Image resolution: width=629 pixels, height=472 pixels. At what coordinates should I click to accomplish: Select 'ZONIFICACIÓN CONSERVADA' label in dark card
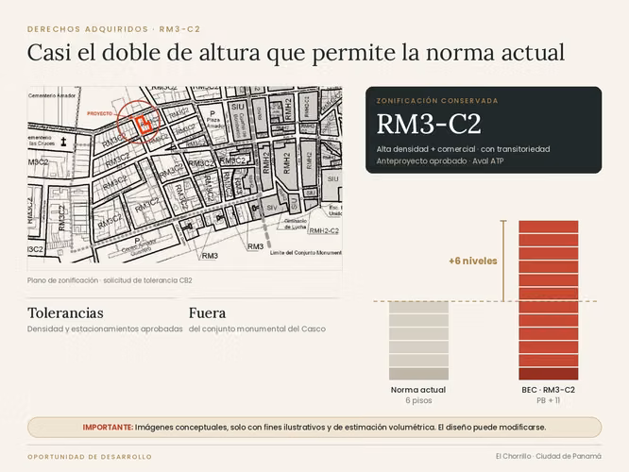coord(437,101)
